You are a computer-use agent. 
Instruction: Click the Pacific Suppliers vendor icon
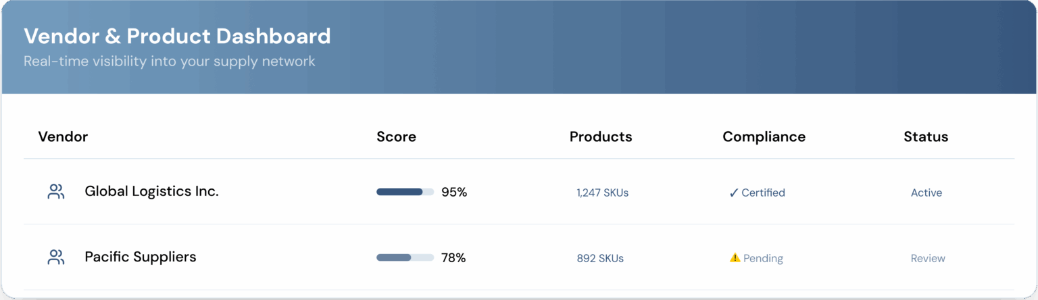pyautogui.click(x=56, y=257)
